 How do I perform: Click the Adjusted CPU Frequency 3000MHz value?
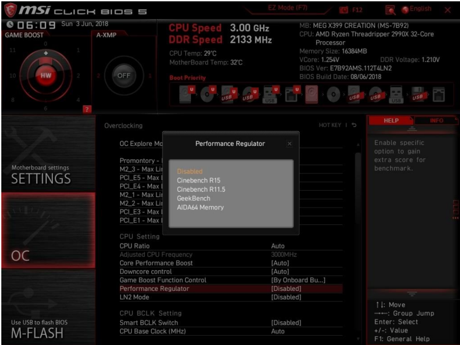click(x=284, y=254)
